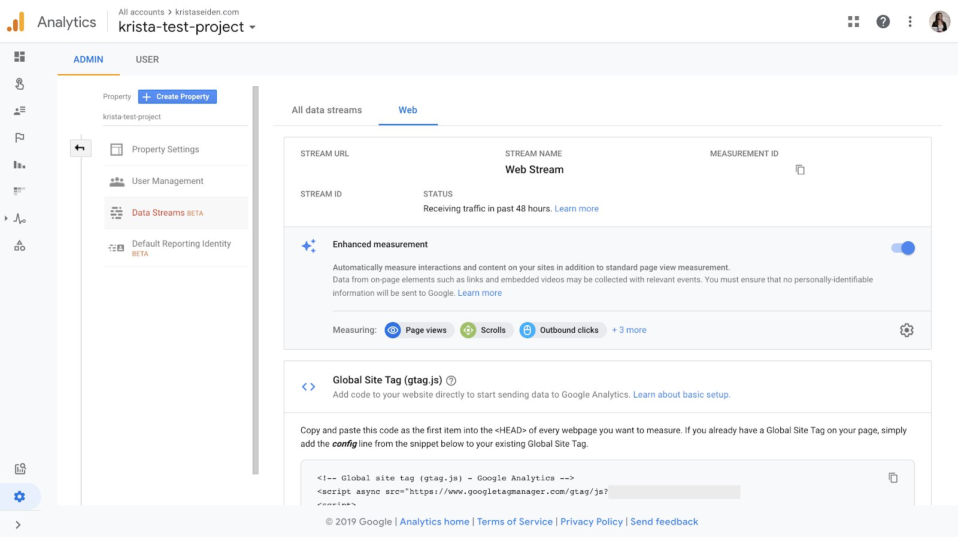The image size is (958, 537).
Task: Open the shapes Events sidebar icon
Action: [x=20, y=246]
